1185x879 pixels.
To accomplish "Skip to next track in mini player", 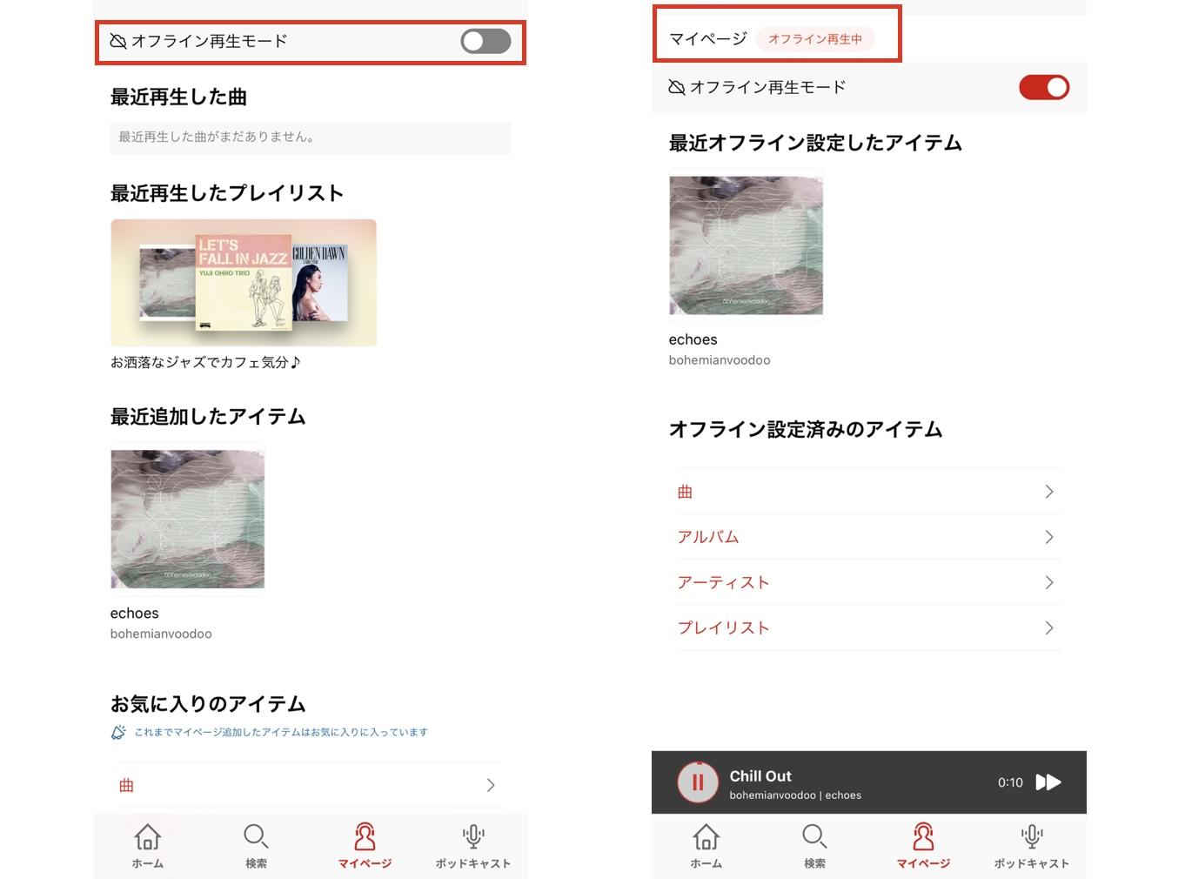I will pos(1048,782).
